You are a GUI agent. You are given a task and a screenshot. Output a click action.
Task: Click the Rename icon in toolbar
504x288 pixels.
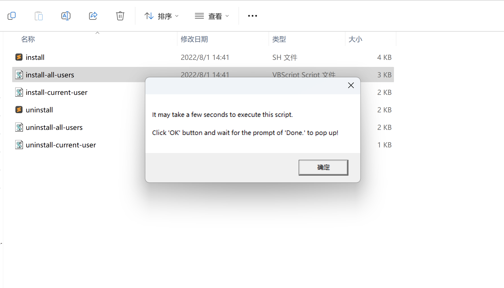pyautogui.click(x=66, y=16)
